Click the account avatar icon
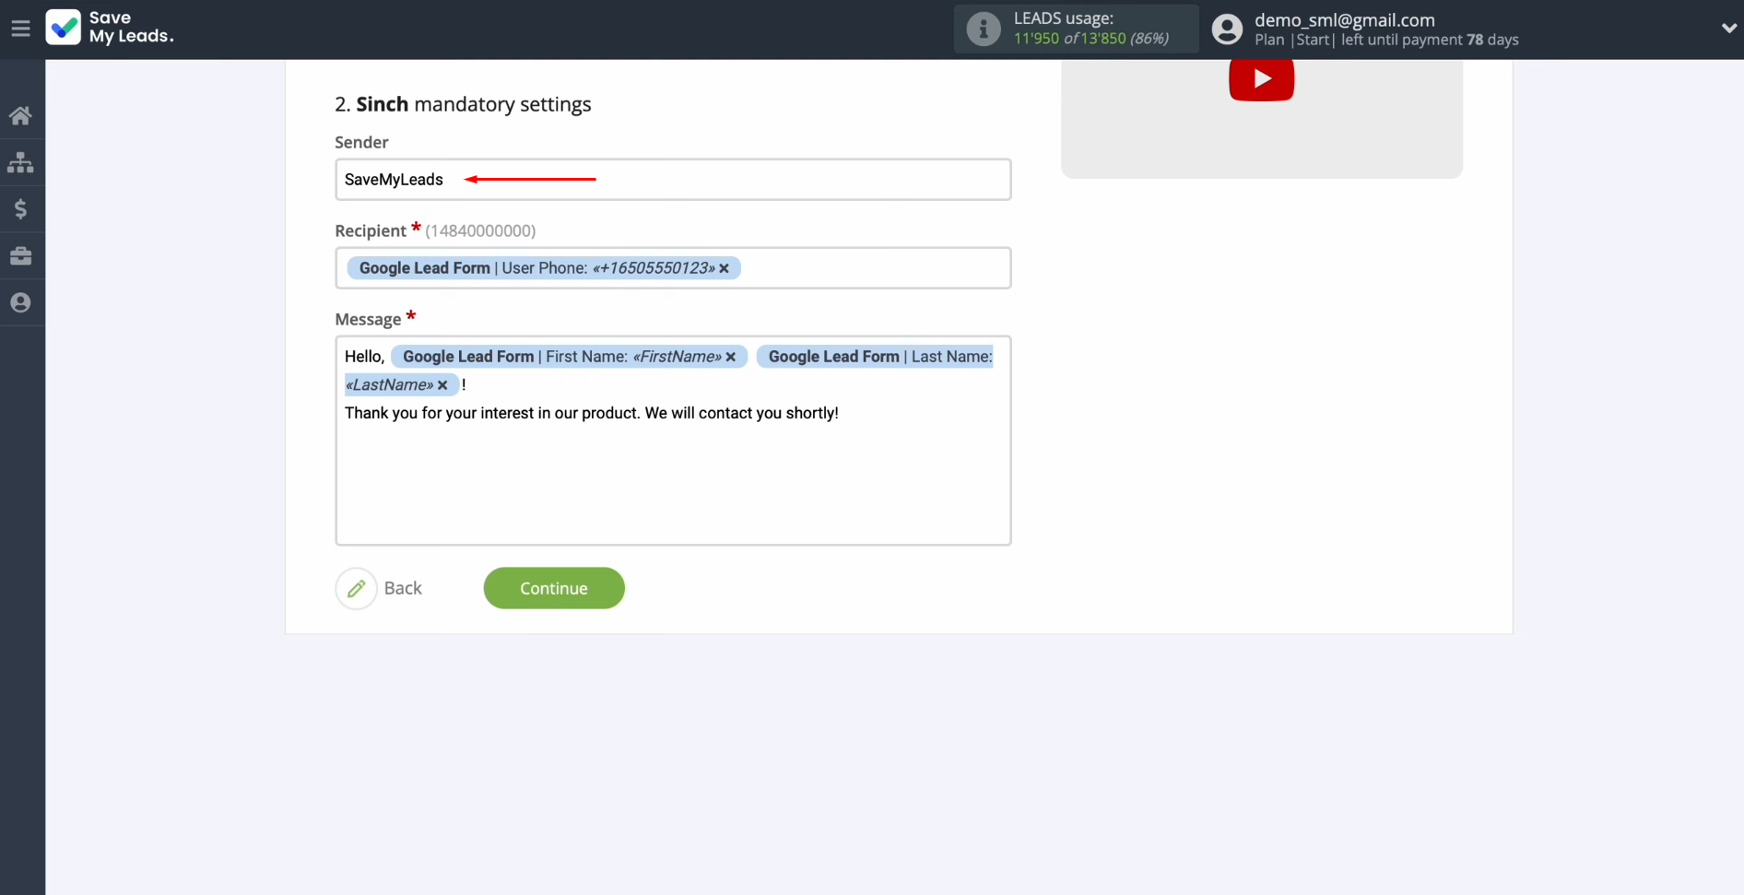The image size is (1744, 895). [x=1227, y=29]
